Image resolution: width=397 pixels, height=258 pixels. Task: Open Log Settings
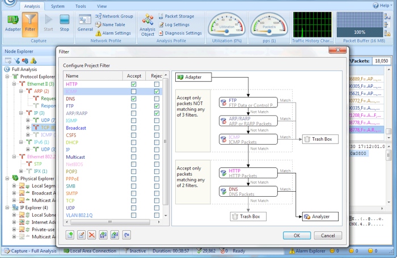(174, 24)
